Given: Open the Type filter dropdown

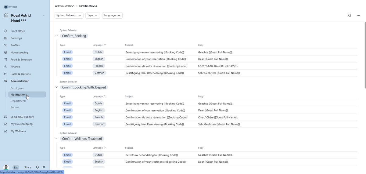Looking at the screenshot, I should click(x=92, y=15).
